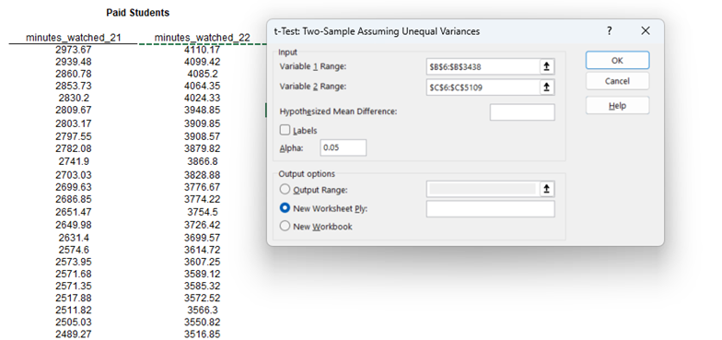722x340 pixels.
Task: Select cell with value 2803.17
Action: pyautogui.click(x=74, y=123)
